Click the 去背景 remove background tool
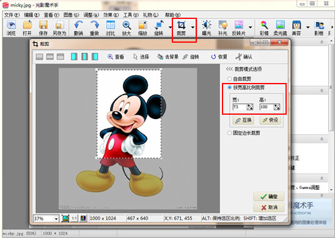Viewport: 335px width, 238px height. pyautogui.click(x=167, y=57)
